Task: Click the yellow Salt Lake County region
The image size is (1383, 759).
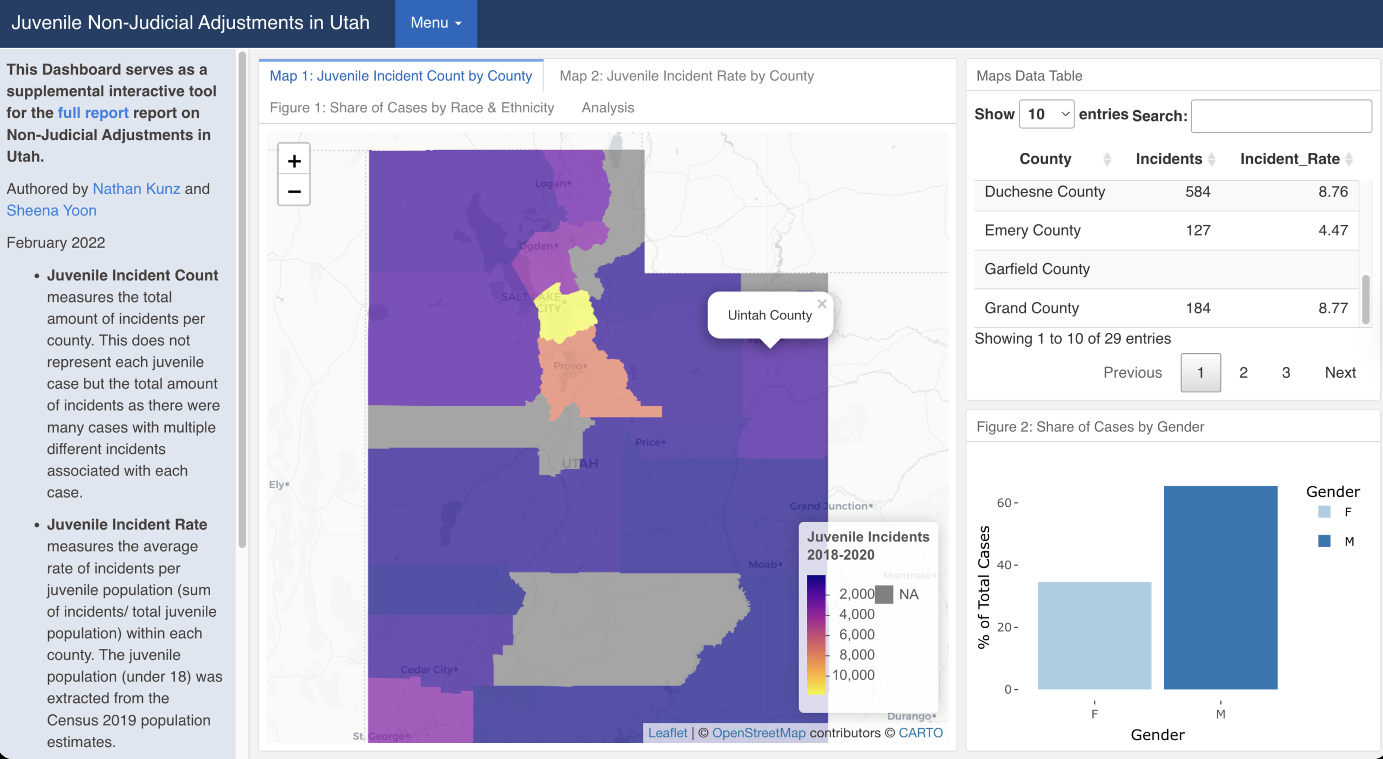Action: tap(565, 313)
